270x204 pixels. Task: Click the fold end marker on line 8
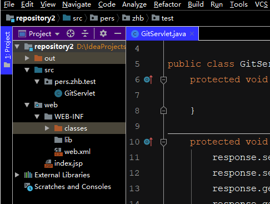pyautogui.click(x=163, y=110)
